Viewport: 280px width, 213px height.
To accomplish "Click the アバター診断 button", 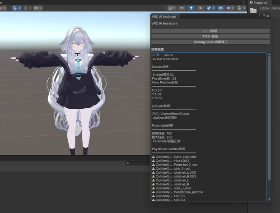I will pos(210,37).
